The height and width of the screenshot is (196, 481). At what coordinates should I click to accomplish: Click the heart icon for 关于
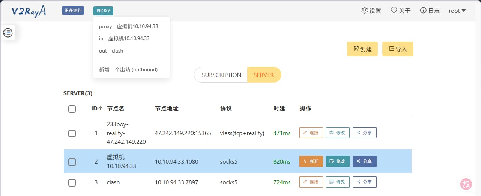394,11
